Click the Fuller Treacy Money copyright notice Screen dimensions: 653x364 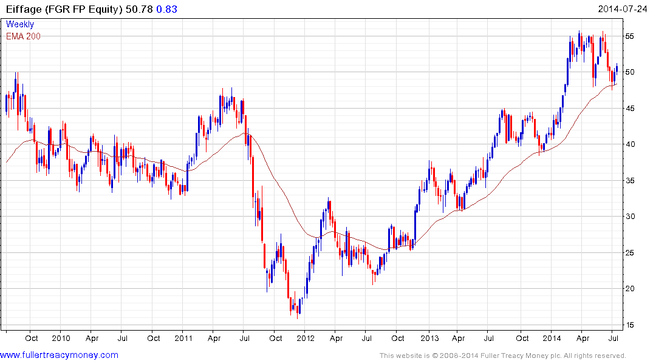503,356
